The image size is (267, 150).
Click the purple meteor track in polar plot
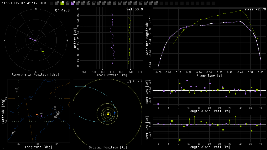point(33,39)
